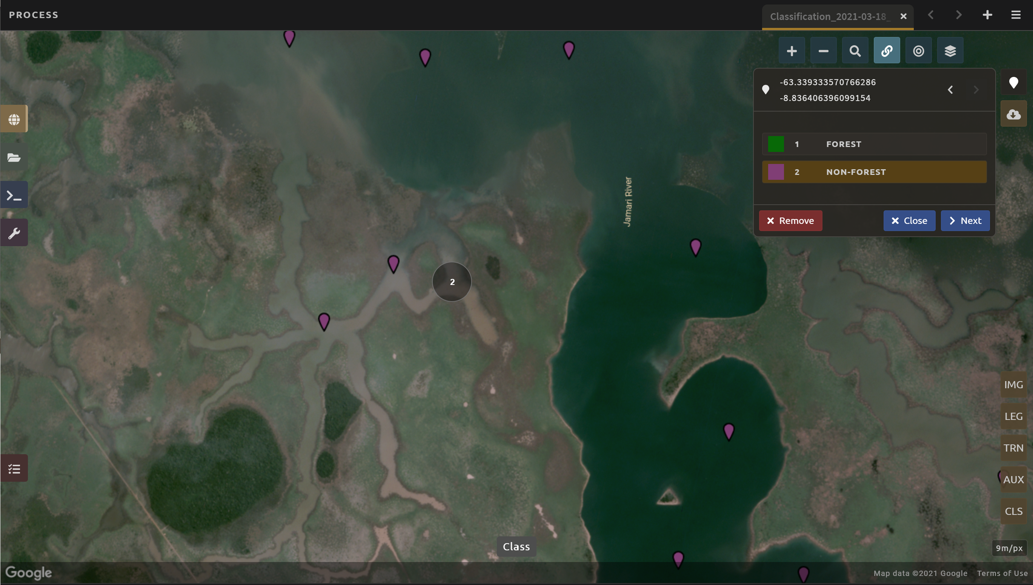Go to previous point with left chevron
Screen dimensions: 1033x585
(950, 90)
